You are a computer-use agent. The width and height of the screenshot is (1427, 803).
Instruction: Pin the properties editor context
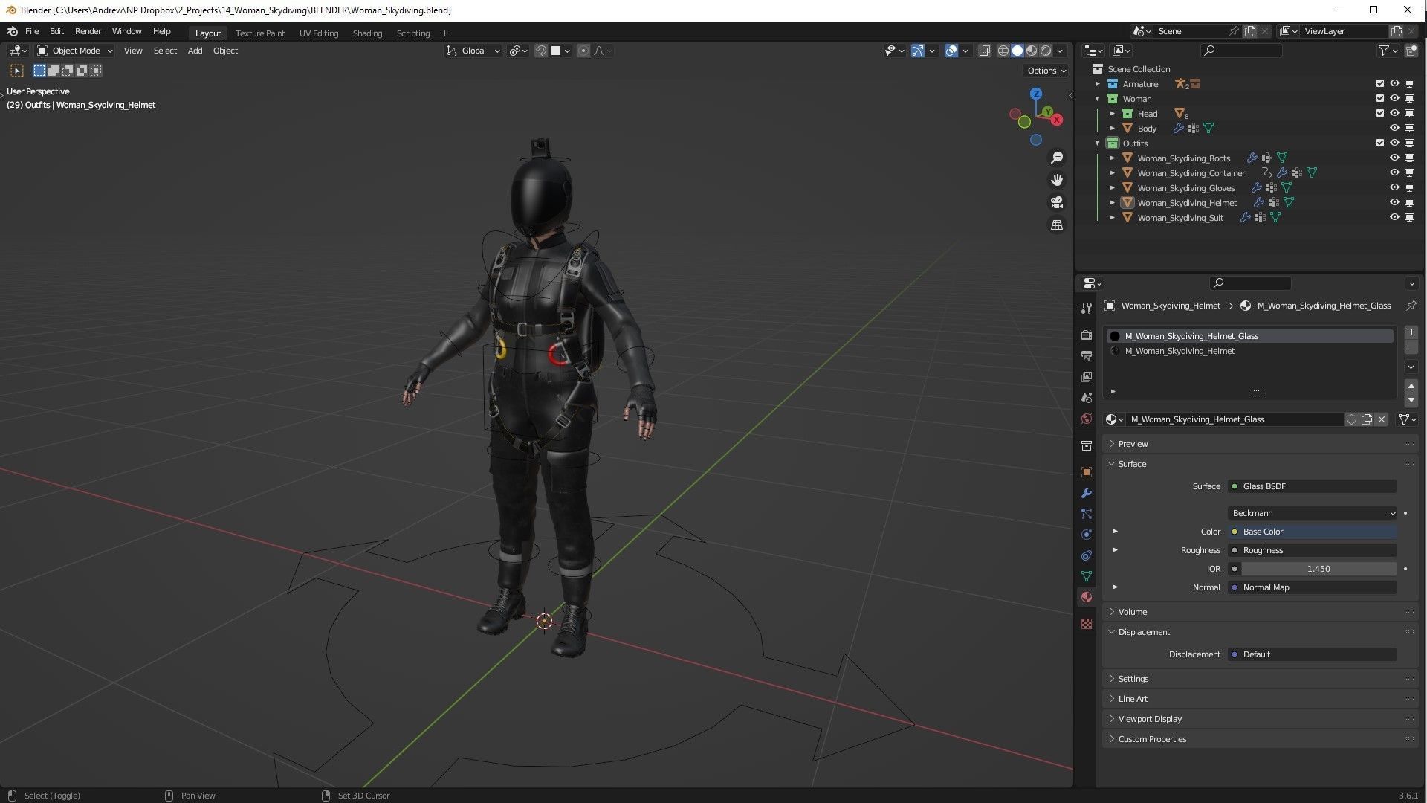coord(1411,306)
